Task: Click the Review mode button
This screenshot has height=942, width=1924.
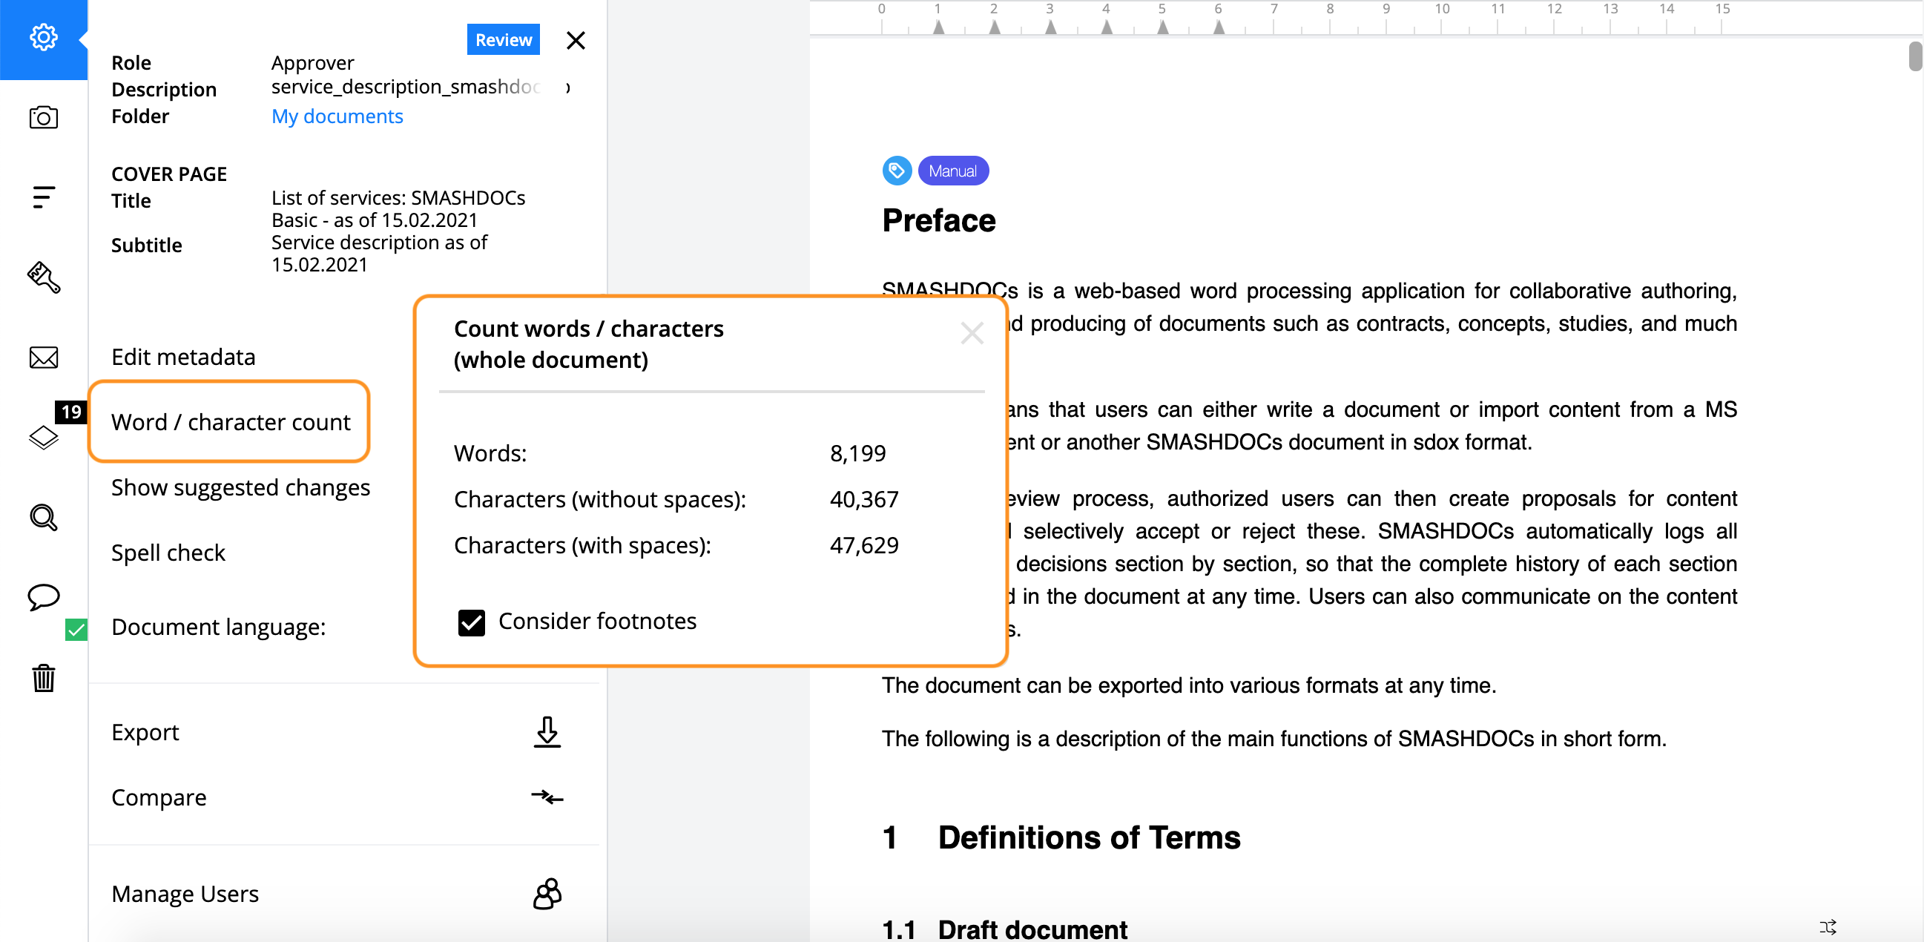Action: click(x=504, y=39)
